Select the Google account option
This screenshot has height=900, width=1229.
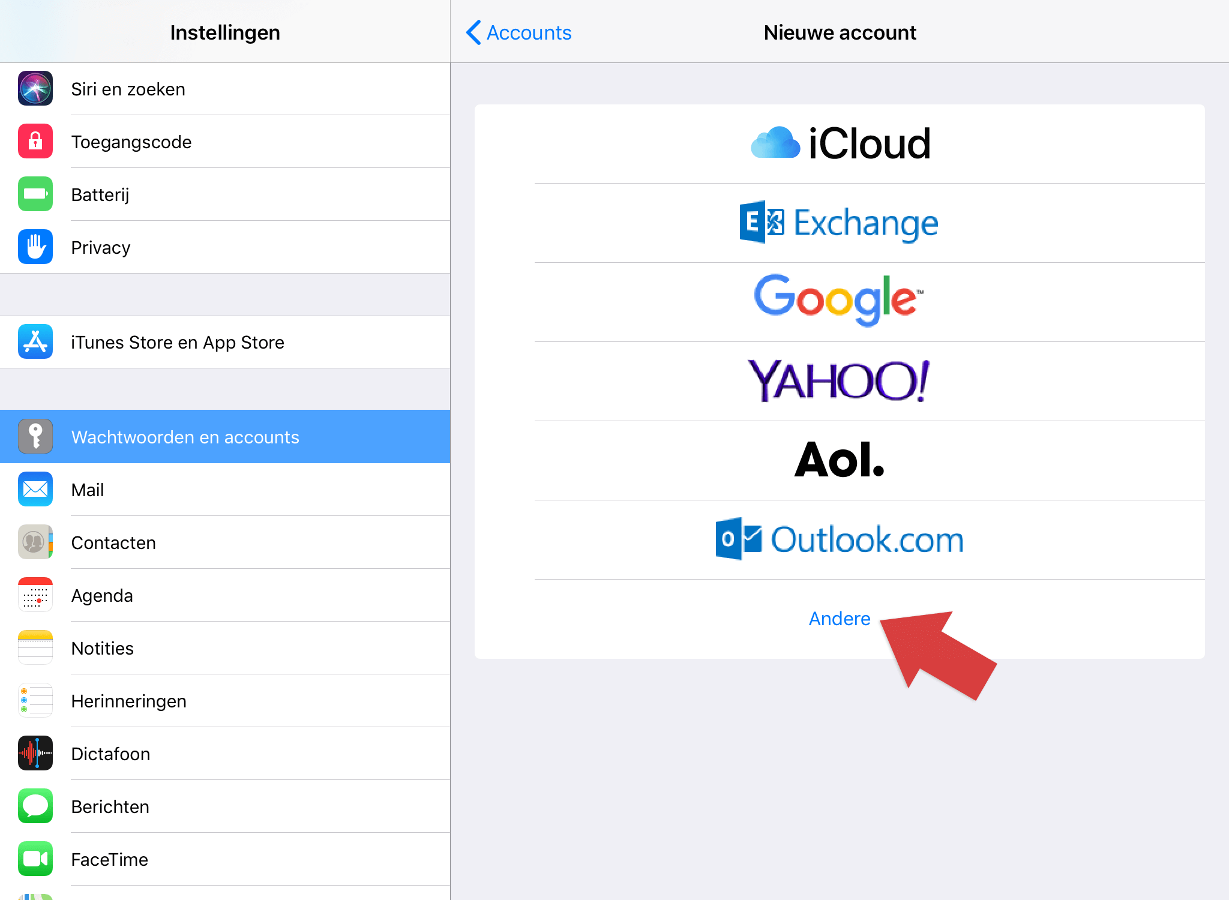[x=840, y=302]
